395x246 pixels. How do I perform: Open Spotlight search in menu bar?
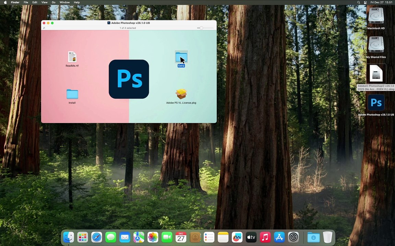click(x=358, y=2)
